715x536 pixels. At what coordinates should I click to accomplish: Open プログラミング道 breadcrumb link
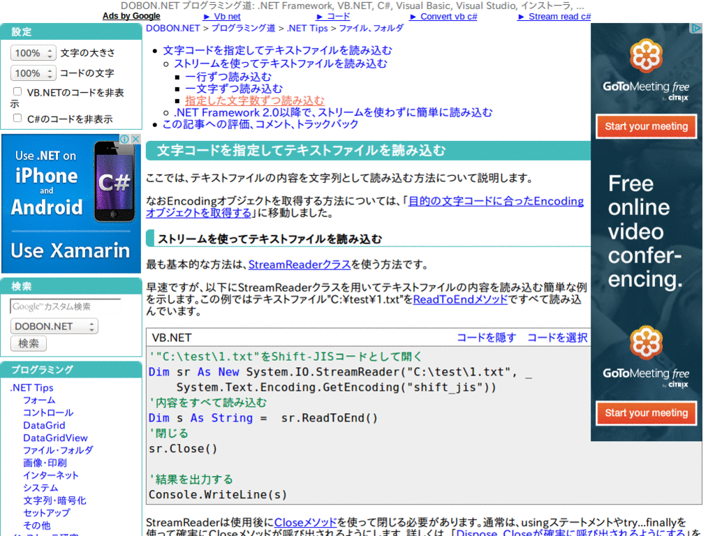coord(243,28)
